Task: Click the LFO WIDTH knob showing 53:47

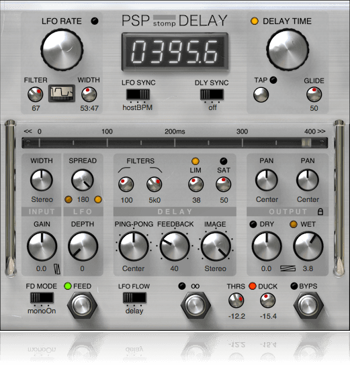Action: pyautogui.click(x=89, y=95)
